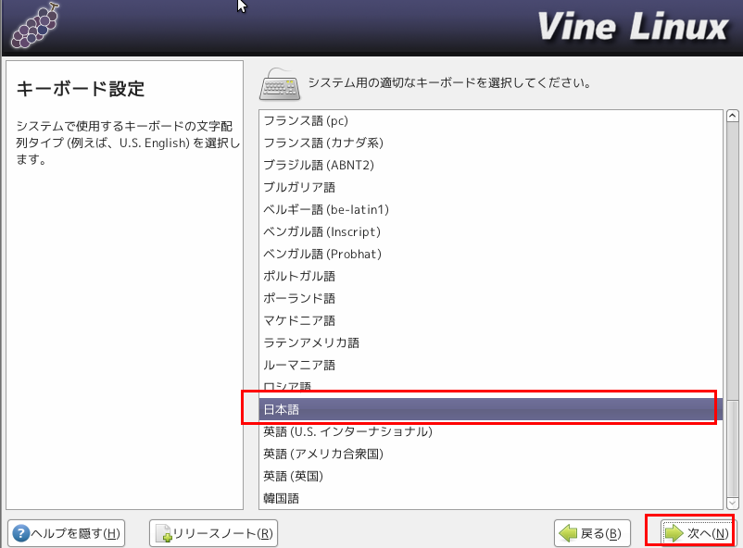
Task: Select the highlighted 日本語 keyboard row
Action: pos(491,409)
